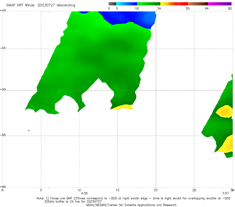This screenshot has height=207, width=235.
Task: Click the date '20230727' in the title
Action: pyautogui.click(x=46, y=5)
